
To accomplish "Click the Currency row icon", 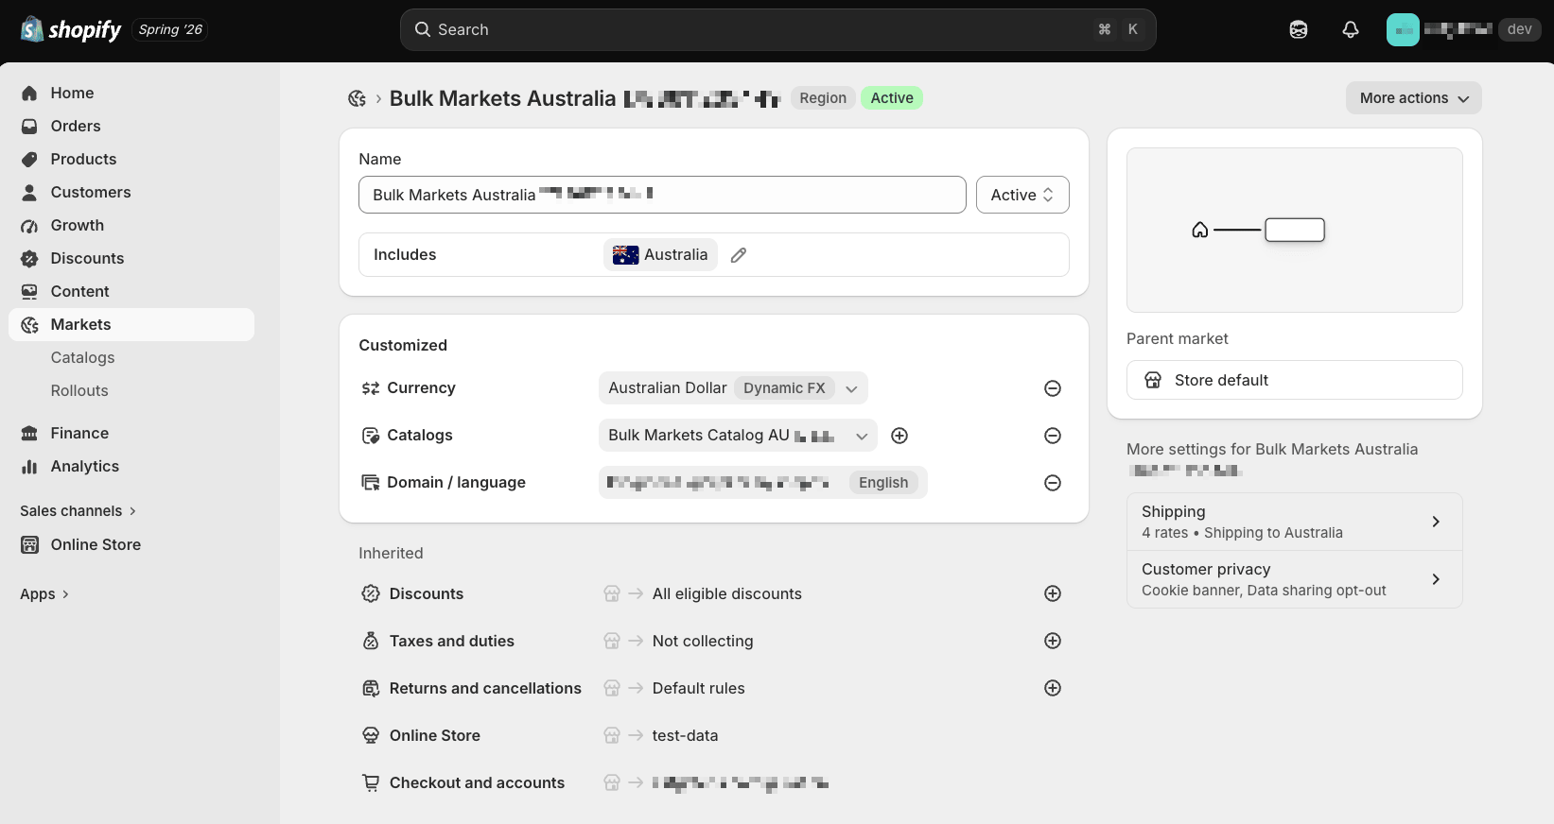I will 371,388.
